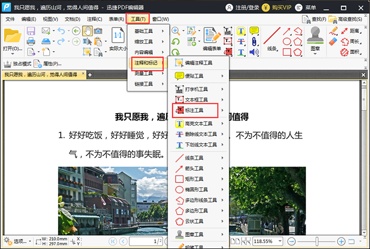Select the red Cloud toolbar shape
The width and height of the screenshot is (370, 249).
tap(298, 52)
